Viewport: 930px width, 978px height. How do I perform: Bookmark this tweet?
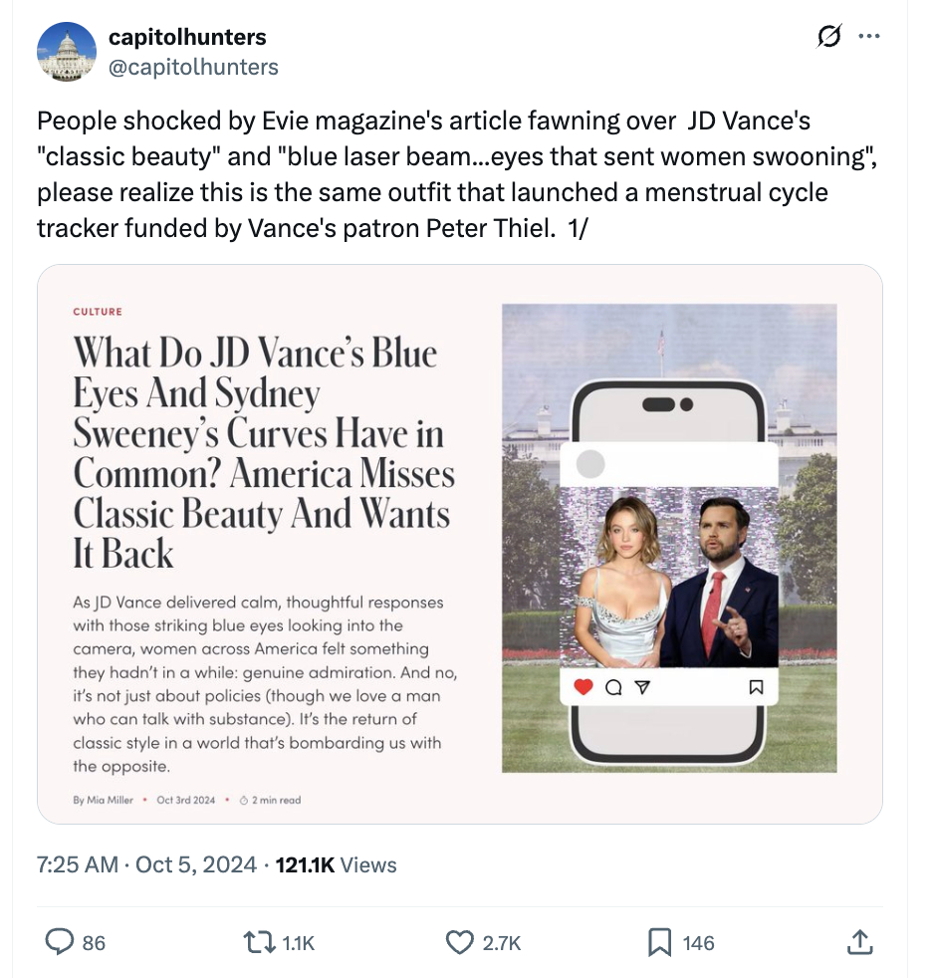659,941
